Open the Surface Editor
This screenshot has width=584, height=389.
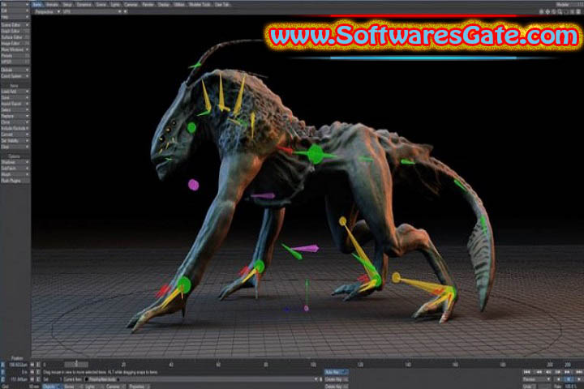coord(15,37)
